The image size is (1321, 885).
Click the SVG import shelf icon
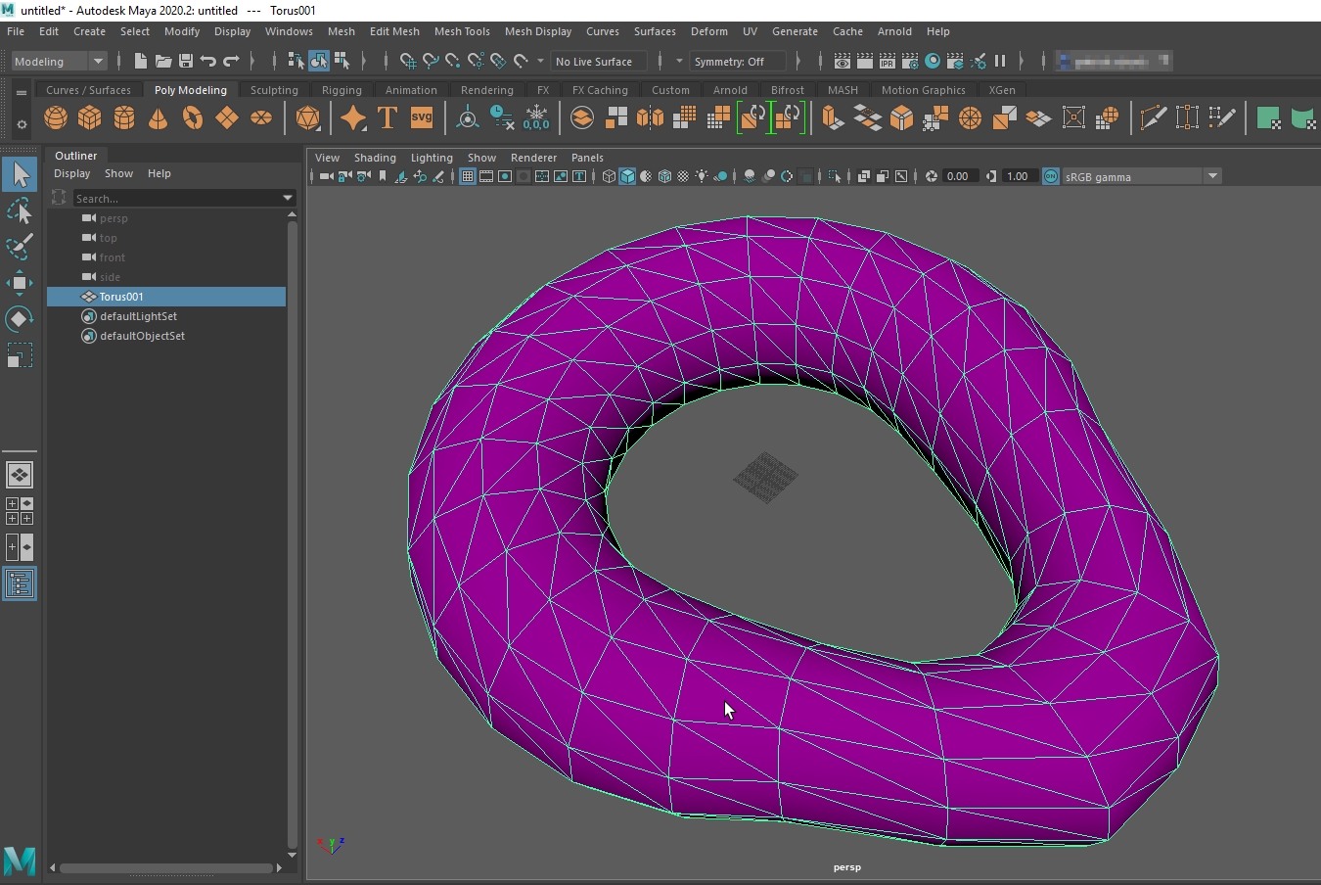pyautogui.click(x=422, y=118)
